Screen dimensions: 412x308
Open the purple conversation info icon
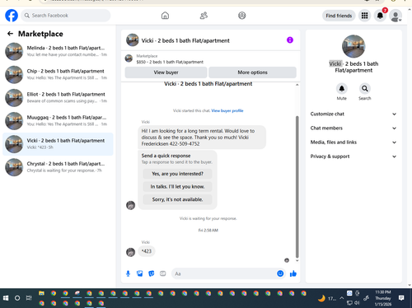tap(290, 40)
